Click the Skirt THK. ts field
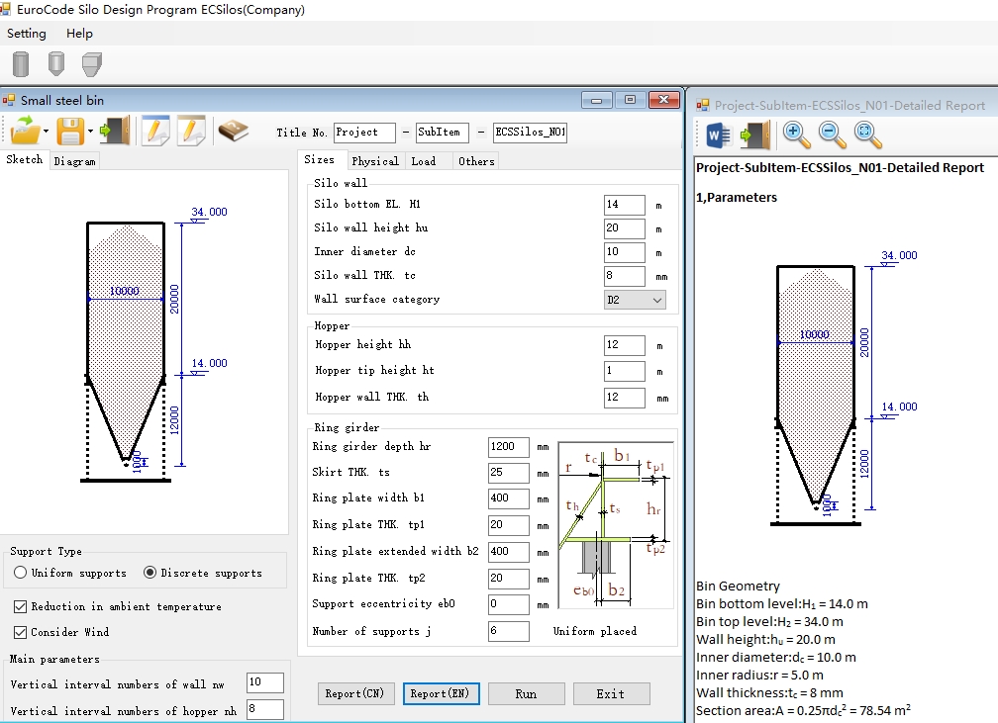 click(509, 473)
